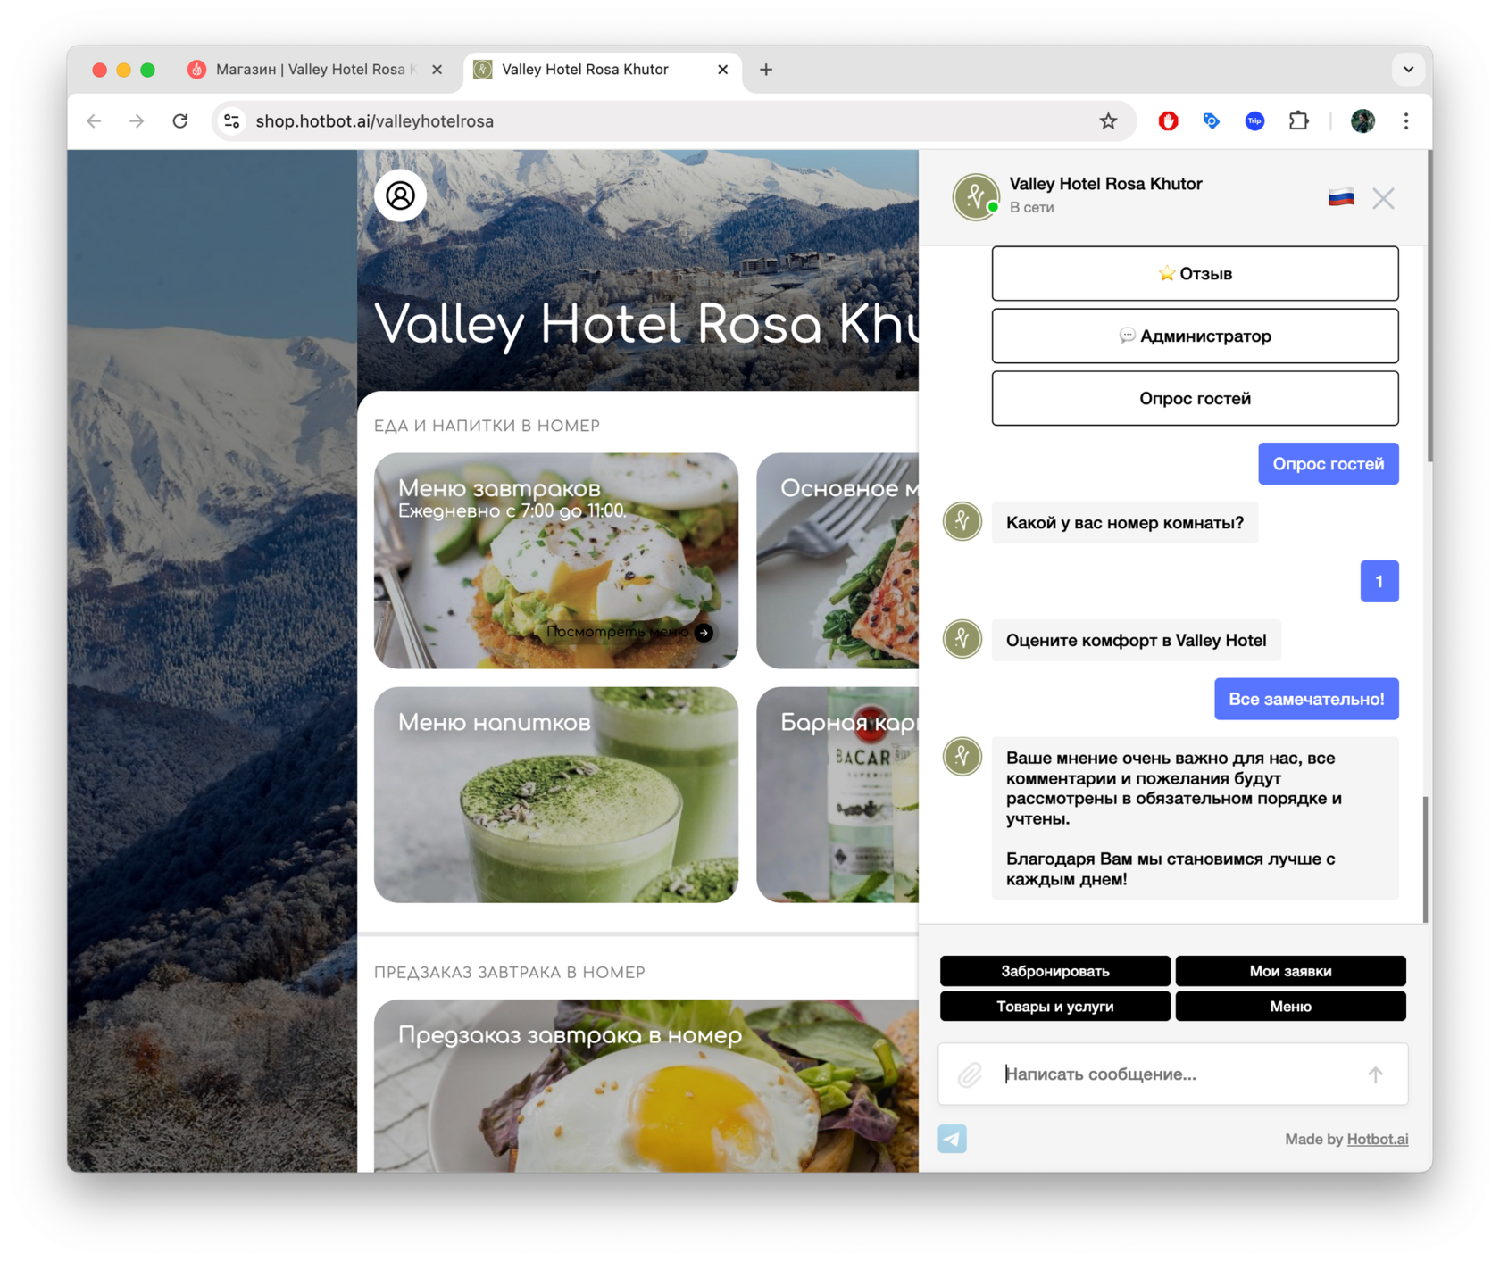Reload the page with the refresh icon

click(x=180, y=120)
